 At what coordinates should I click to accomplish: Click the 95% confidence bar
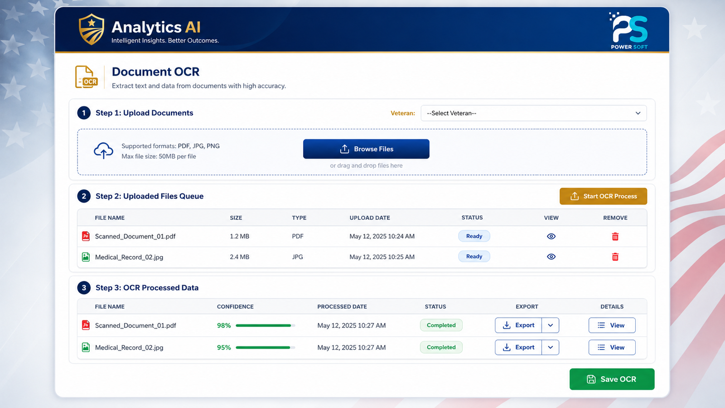pyautogui.click(x=266, y=348)
